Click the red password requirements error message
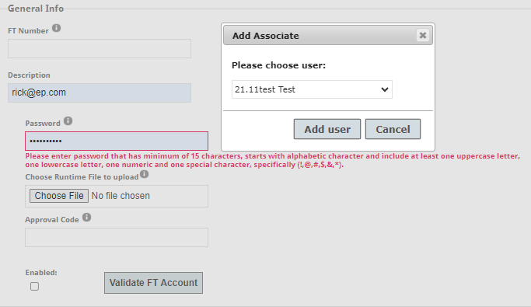This screenshot has height=307, width=531. 273,160
